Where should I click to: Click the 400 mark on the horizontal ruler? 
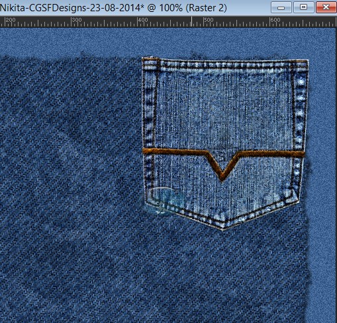143,20
